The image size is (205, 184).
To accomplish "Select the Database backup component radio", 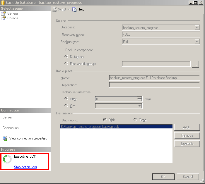I will pyautogui.click(x=66, y=57).
